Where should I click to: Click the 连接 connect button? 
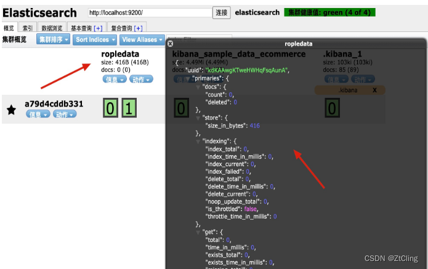pyautogui.click(x=221, y=12)
